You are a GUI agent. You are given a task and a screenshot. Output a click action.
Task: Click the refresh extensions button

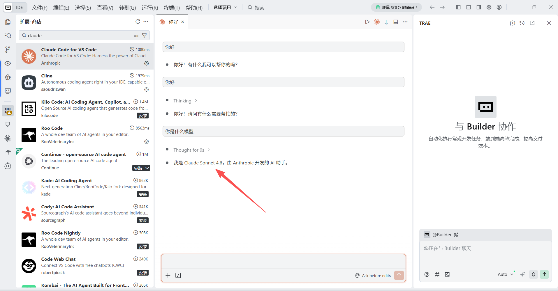[x=138, y=22]
